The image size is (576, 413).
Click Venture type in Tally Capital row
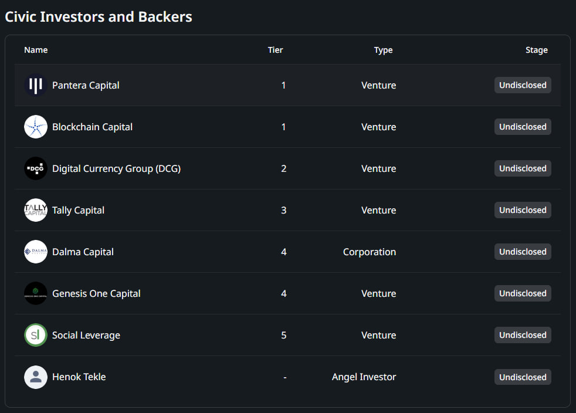(x=379, y=210)
